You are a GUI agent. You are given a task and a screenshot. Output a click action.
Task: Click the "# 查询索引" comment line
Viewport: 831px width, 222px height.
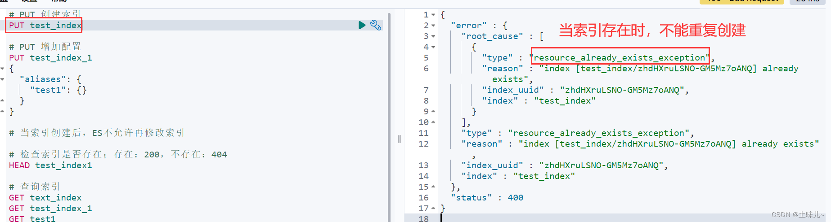tap(35, 187)
